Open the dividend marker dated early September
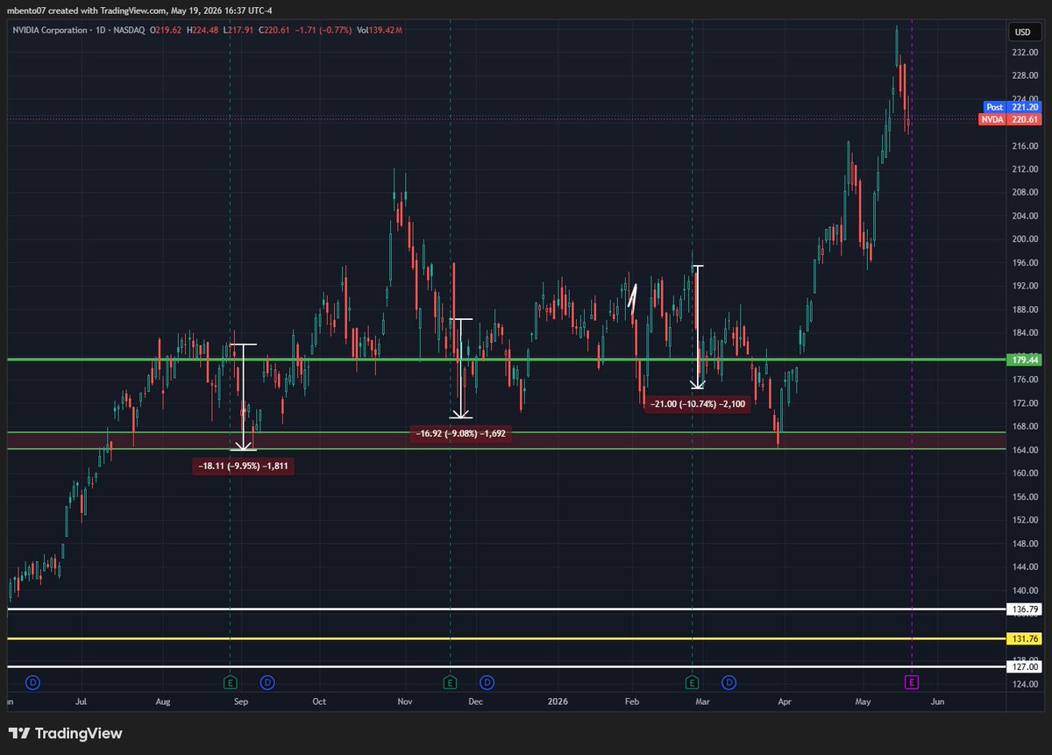1052x755 pixels. 267,681
